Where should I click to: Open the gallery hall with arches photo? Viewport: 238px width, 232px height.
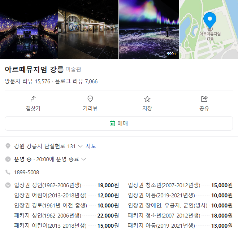[88, 30]
